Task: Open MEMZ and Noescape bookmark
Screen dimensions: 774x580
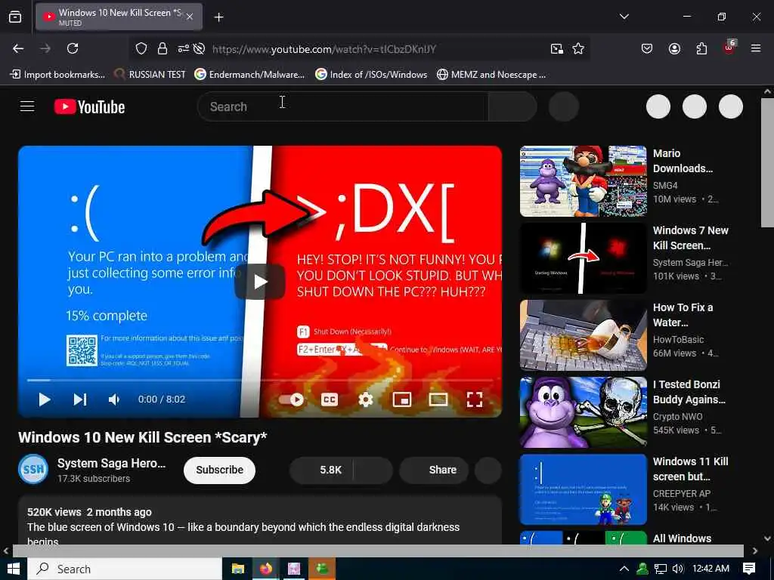Action: pos(491,75)
